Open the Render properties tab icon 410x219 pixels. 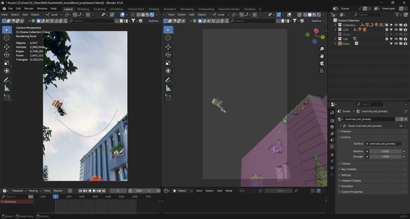click(332, 121)
